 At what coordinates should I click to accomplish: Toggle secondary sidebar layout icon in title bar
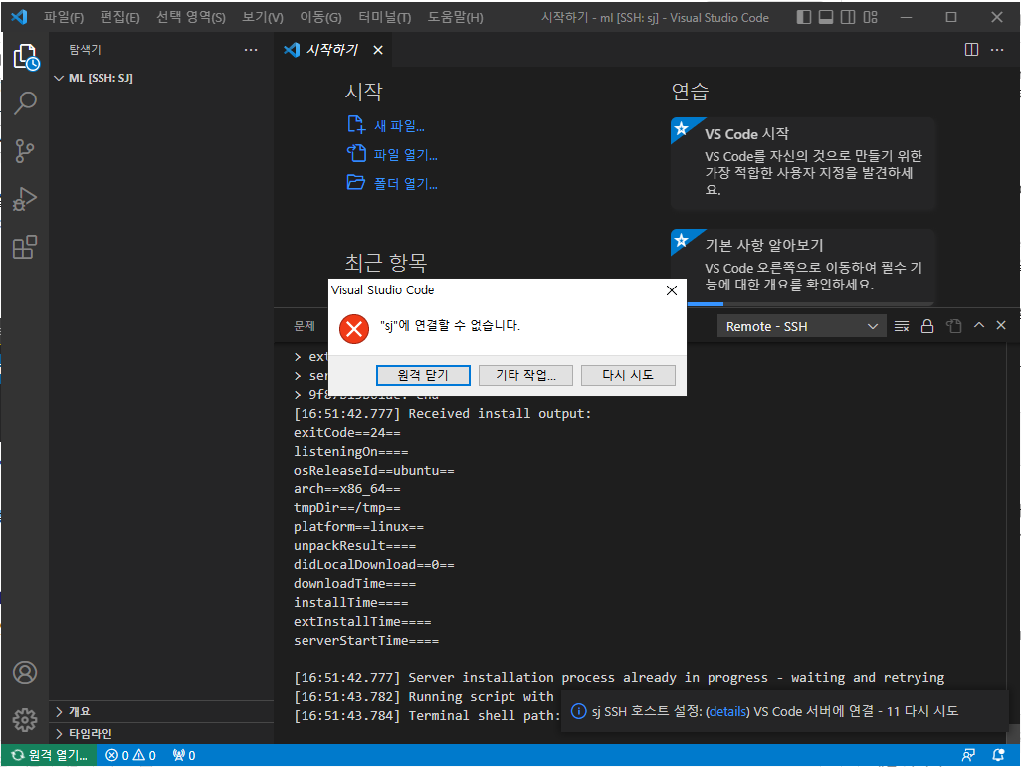pyautogui.click(x=848, y=17)
